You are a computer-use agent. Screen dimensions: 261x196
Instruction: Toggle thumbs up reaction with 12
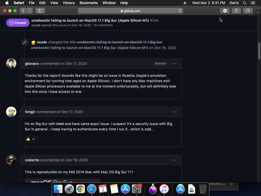pyautogui.click(x=31, y=139)
